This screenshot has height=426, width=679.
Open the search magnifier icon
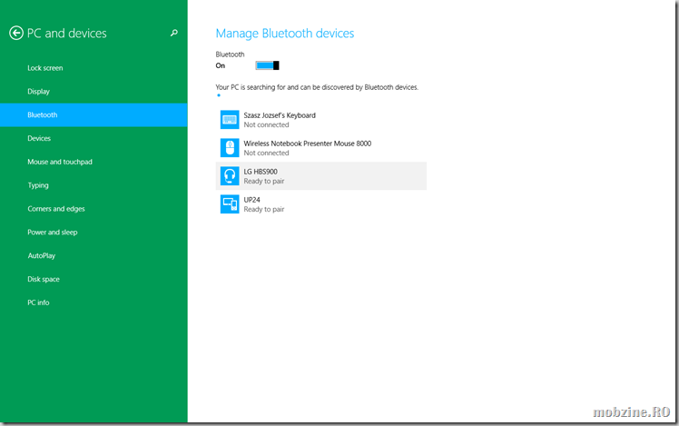tap(174, 34)
